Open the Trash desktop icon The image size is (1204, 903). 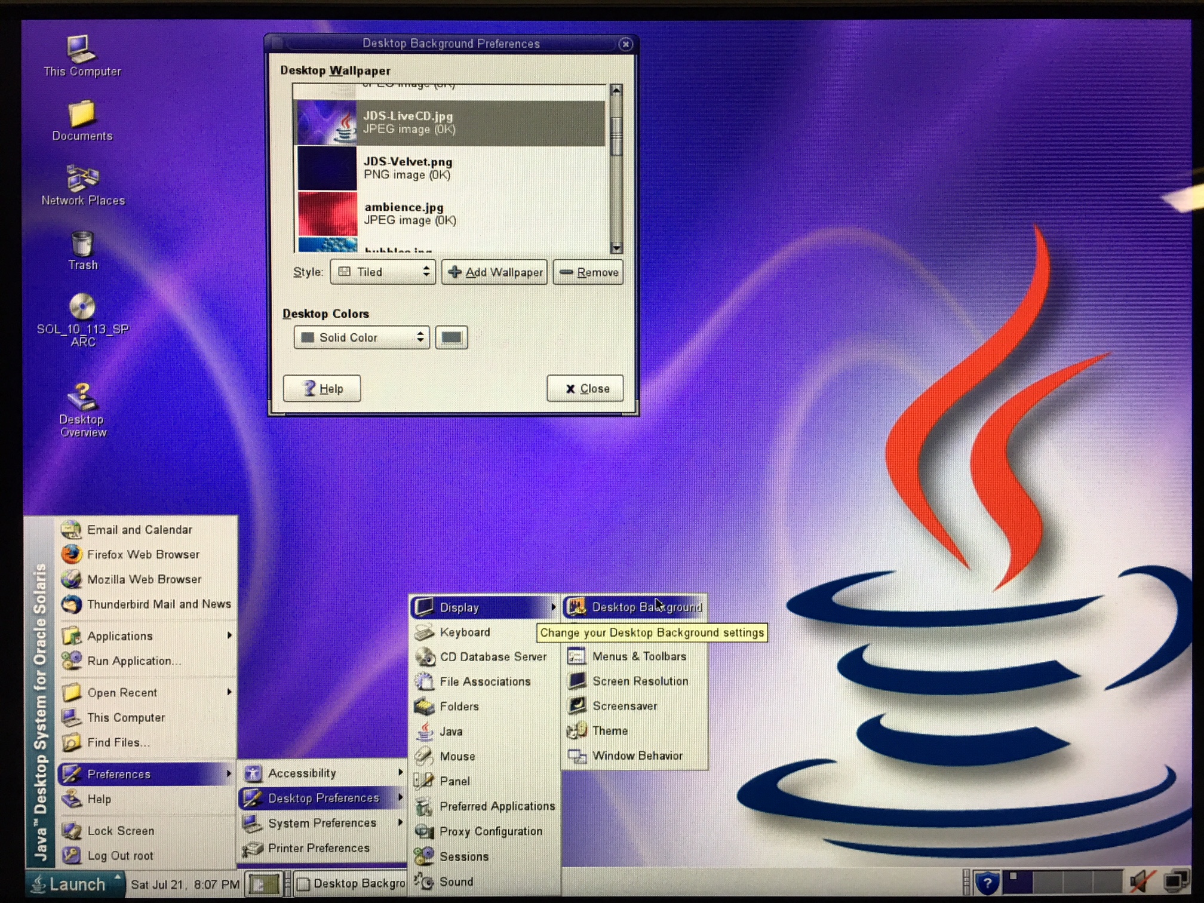tap(82, 250)
